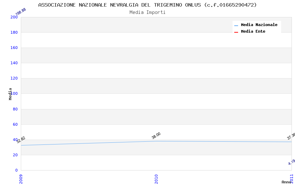This screenshot has height=191, width=295.
Task: Click the 'Media Ente' legend label
Action: coord(253,31)
